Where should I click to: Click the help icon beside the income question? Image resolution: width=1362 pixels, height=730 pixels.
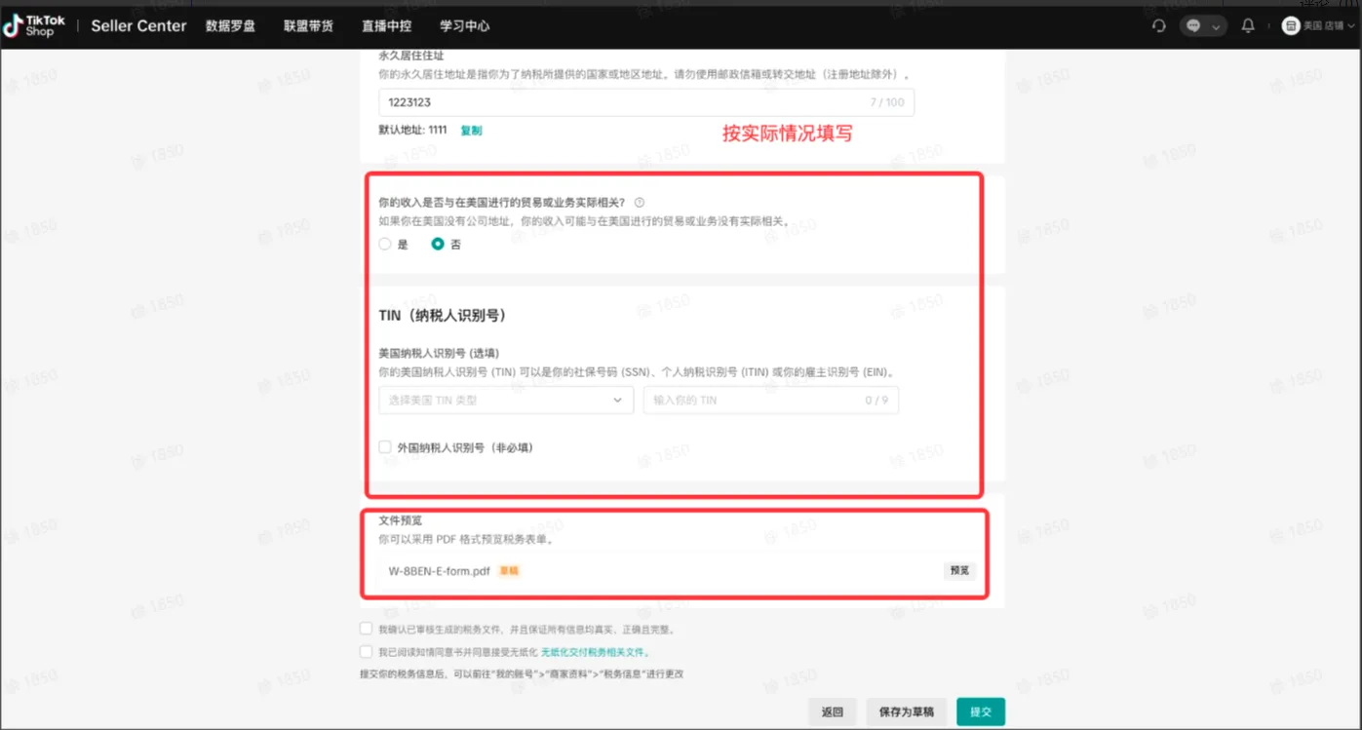tap(640, 203)
